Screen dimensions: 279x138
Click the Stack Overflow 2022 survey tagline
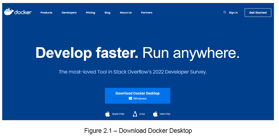[133, 72]
